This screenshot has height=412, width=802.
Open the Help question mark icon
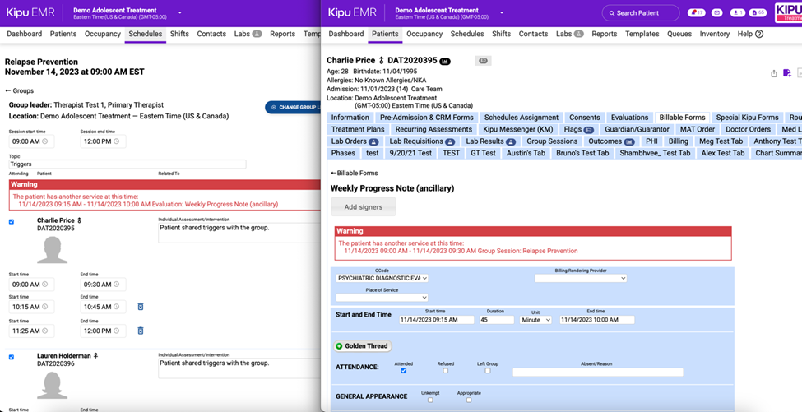click(759, 34)
